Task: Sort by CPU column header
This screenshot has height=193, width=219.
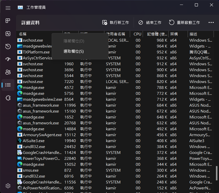Action: (137, 34)
